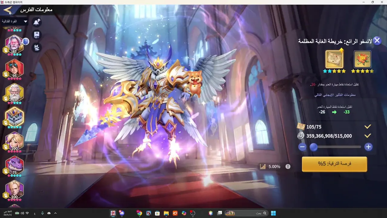
Task: Open Chrome from the taskbar
Action: coord(139,213)
